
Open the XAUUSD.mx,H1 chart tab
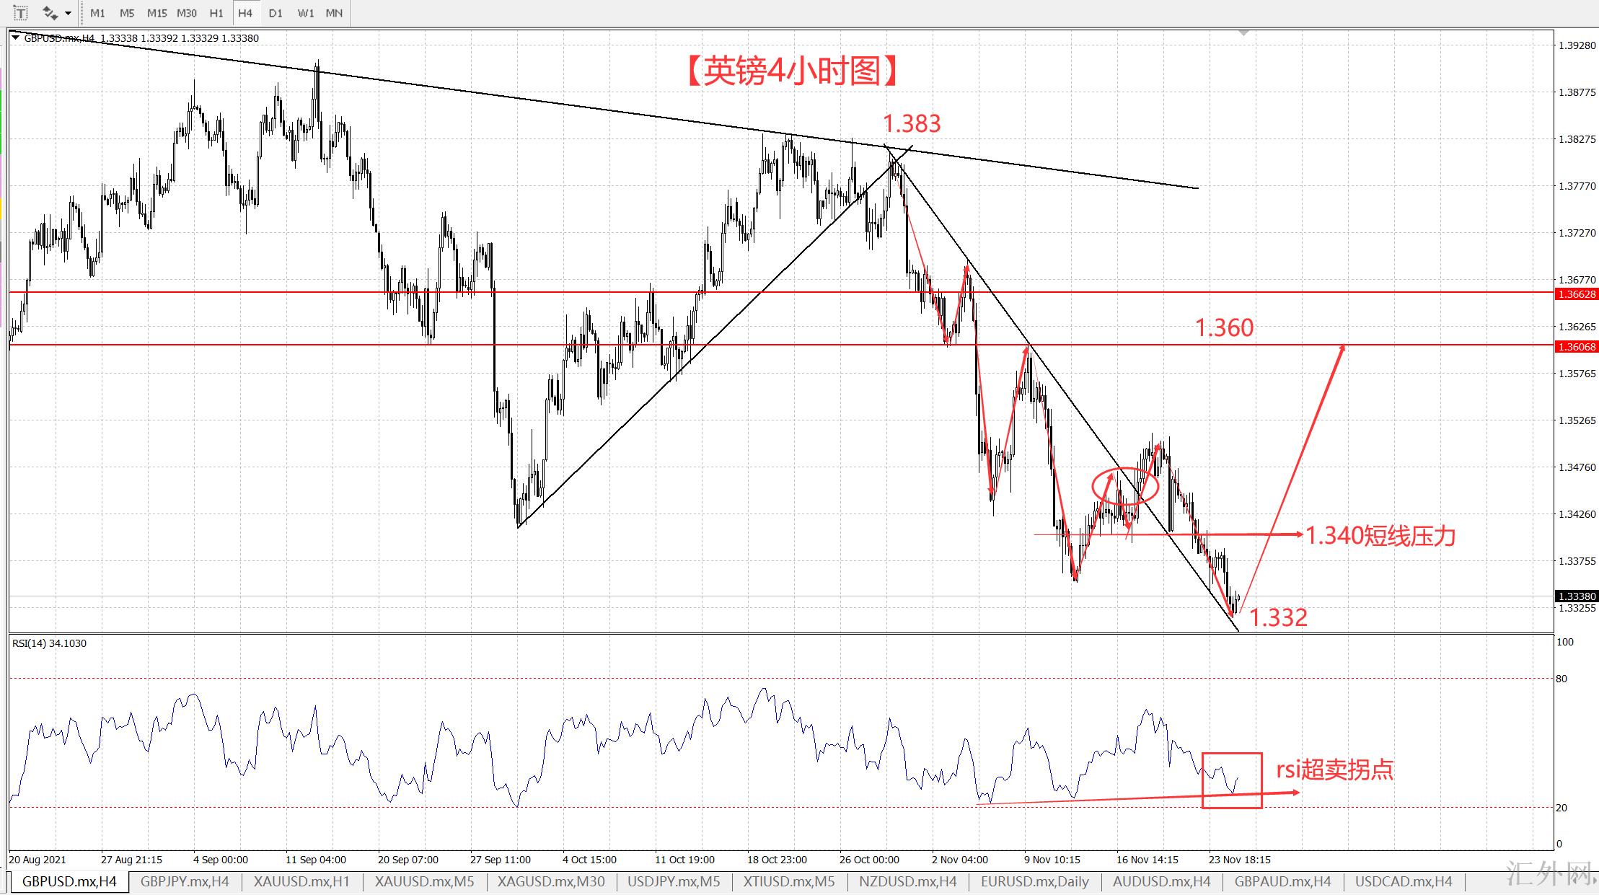tap(301, 881)
